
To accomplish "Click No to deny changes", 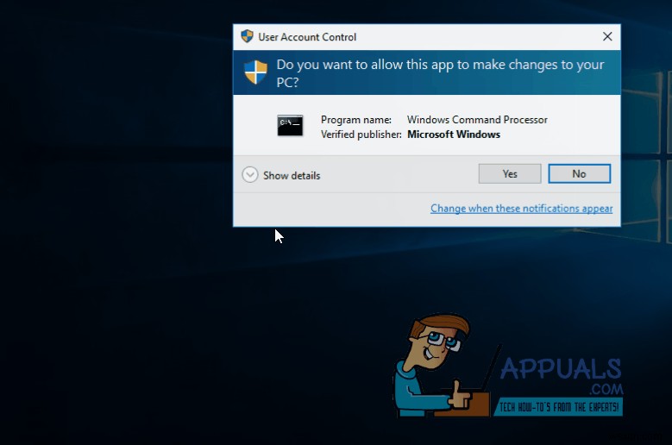I will (579, 174).
